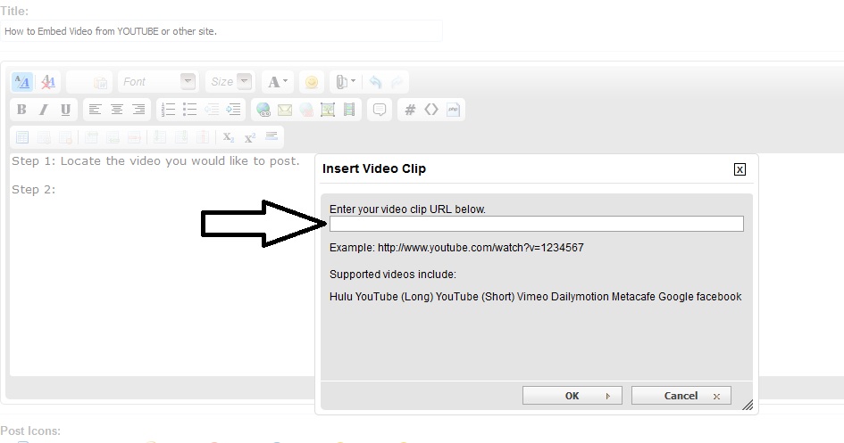Insert an image with picture icon

pyautogui.click(x=328, y=110)
